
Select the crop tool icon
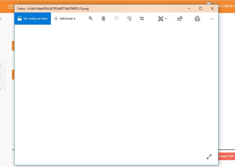[142, 19]
